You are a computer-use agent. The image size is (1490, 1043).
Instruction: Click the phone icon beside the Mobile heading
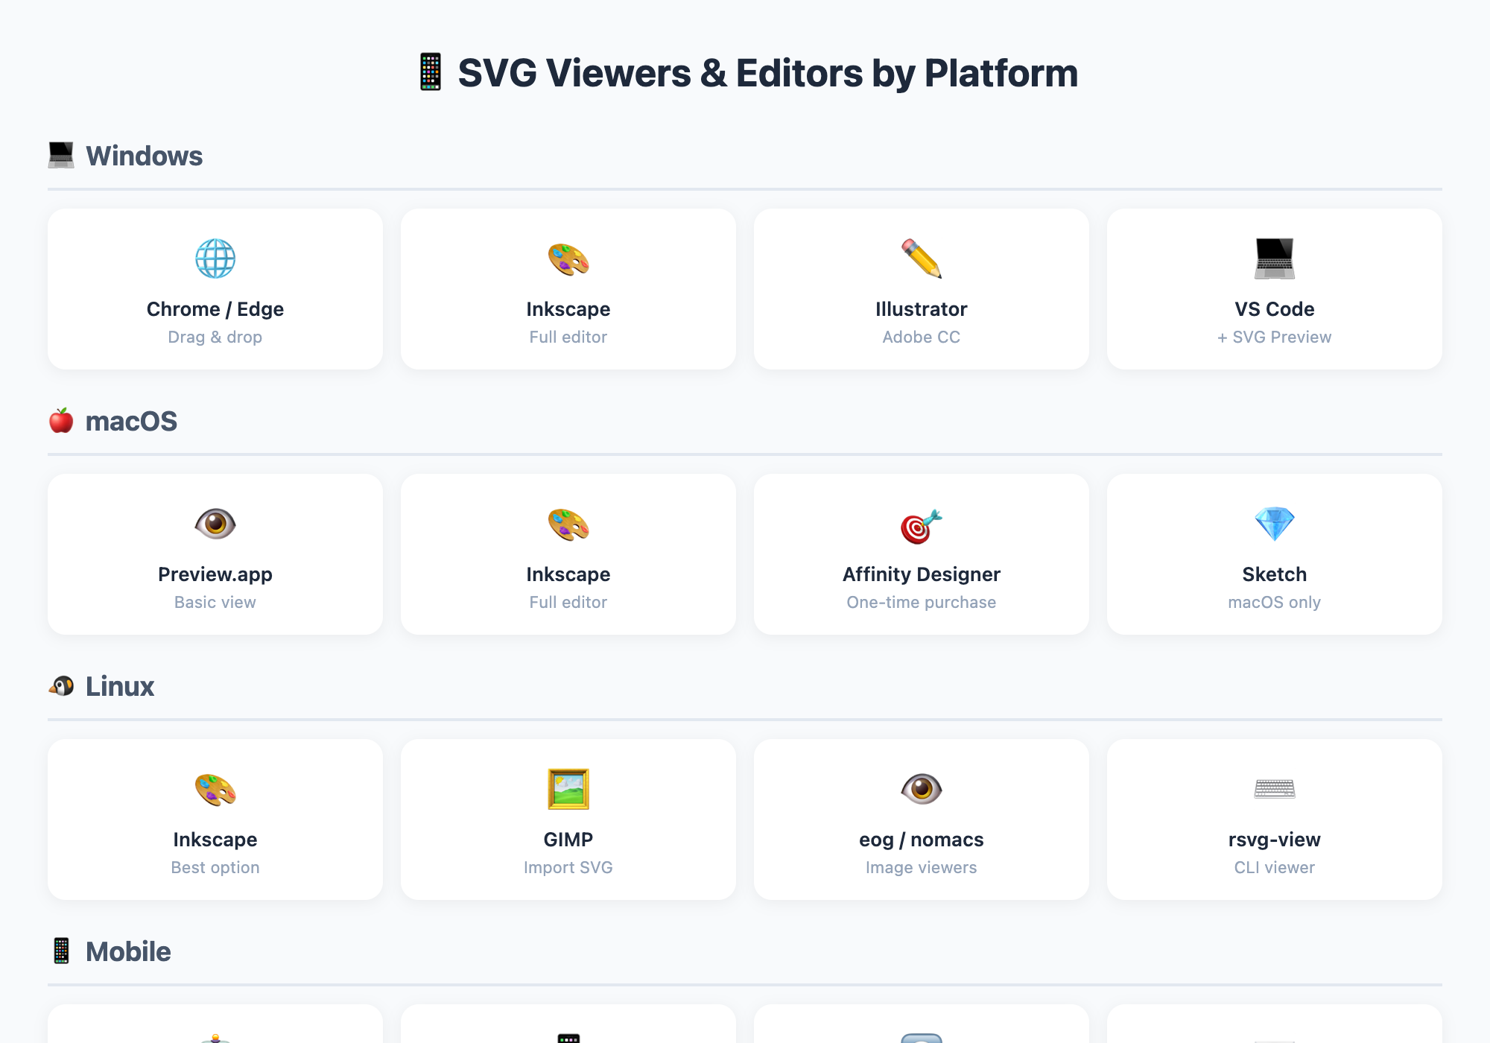click(x=61, y=951)
